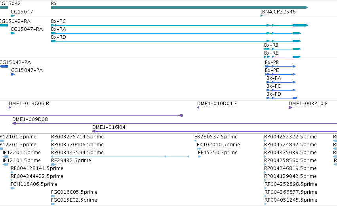Click the Bx-PC protein label

274,86
